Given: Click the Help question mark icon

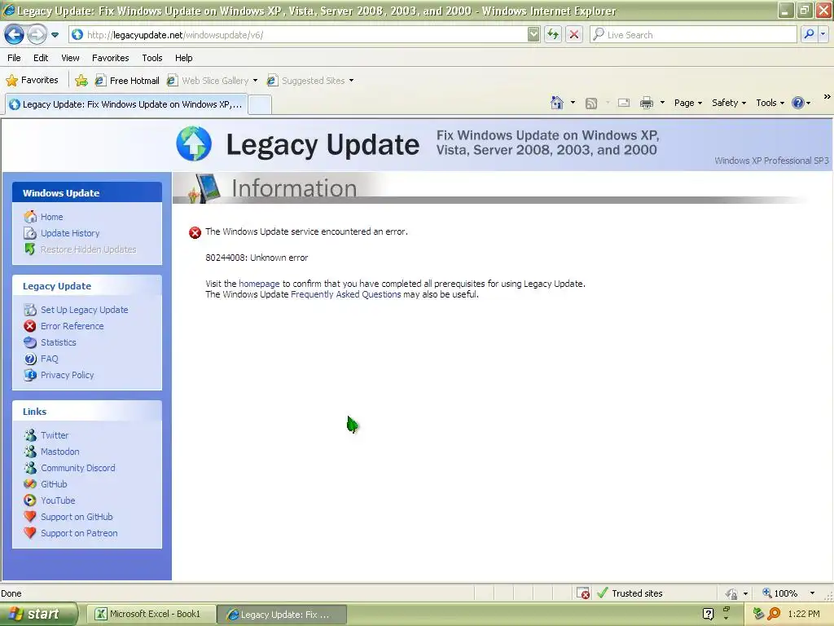Looking at the screenshot, I should pos(798,103).
